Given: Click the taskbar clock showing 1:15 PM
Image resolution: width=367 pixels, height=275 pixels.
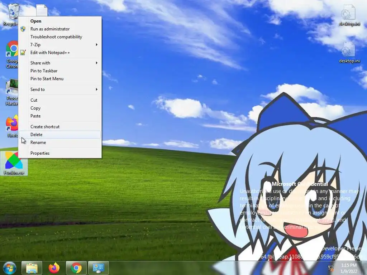Looking at the screenshot, I should click(x=349, y=268).
